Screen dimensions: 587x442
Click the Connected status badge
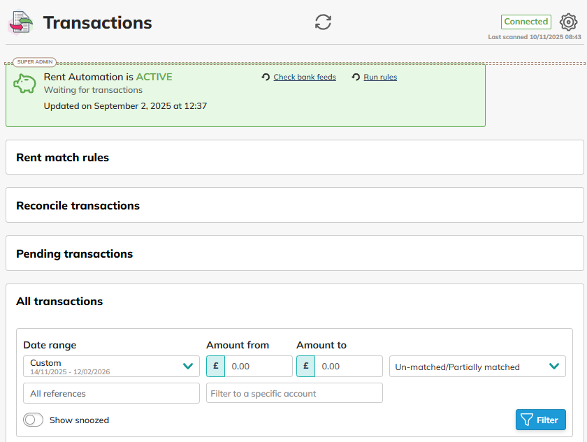526,22
